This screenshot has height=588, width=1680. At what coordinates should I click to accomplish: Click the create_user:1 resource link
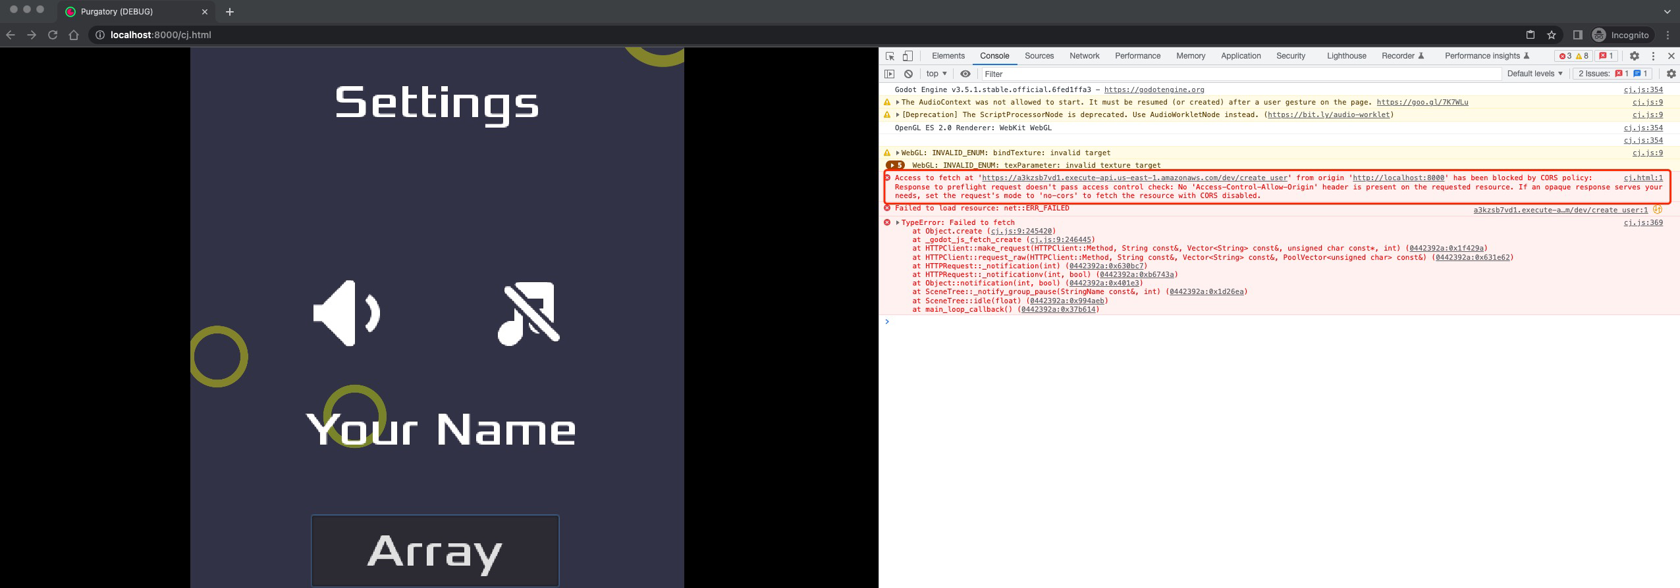[1560, 210]
